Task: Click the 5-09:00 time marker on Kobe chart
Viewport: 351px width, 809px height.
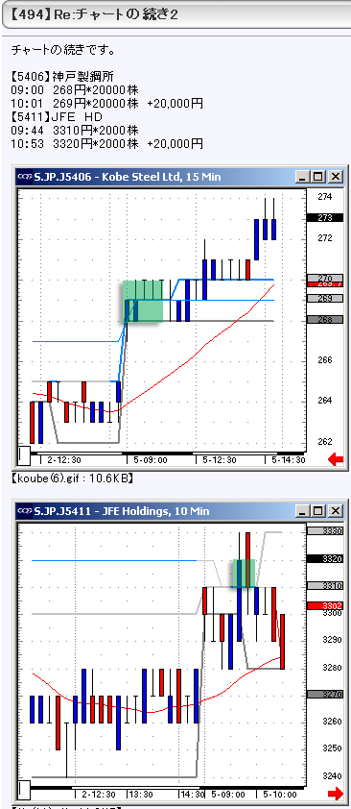Action: (150, 459)
